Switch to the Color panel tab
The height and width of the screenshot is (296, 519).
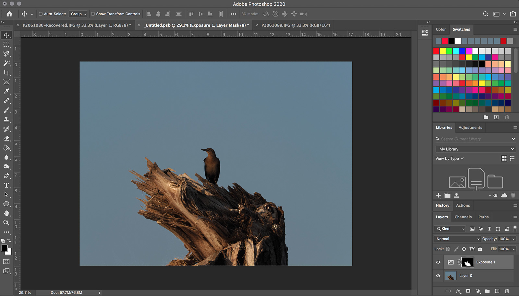pyautogui.click(x=441, y=29)
